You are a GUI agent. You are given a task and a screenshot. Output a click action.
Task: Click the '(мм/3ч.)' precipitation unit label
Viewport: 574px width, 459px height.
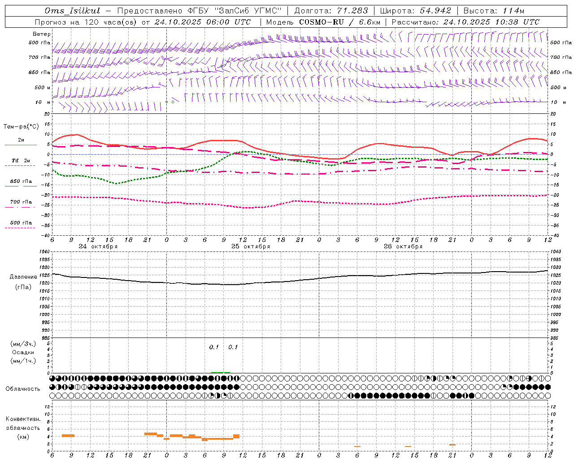[23, 344]
